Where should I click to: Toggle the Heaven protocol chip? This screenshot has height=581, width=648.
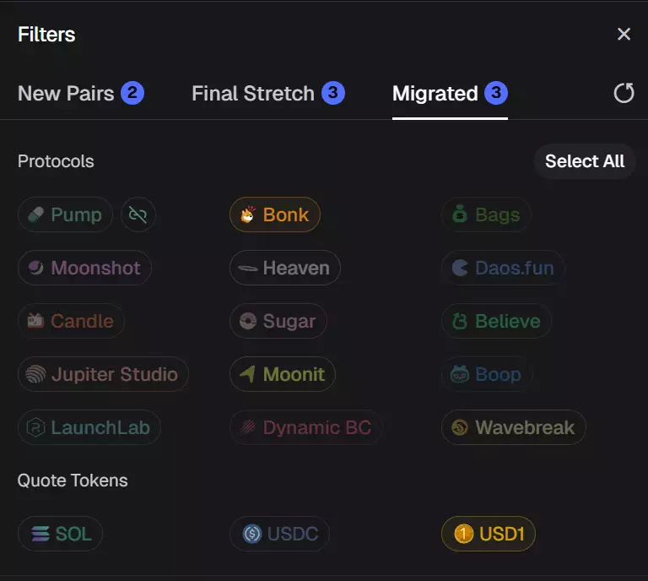(x=284, y=268)
